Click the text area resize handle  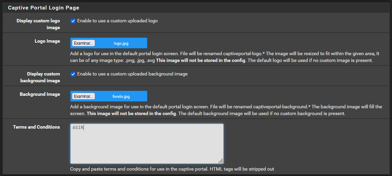pyautogui.click(x=221, y=161)
